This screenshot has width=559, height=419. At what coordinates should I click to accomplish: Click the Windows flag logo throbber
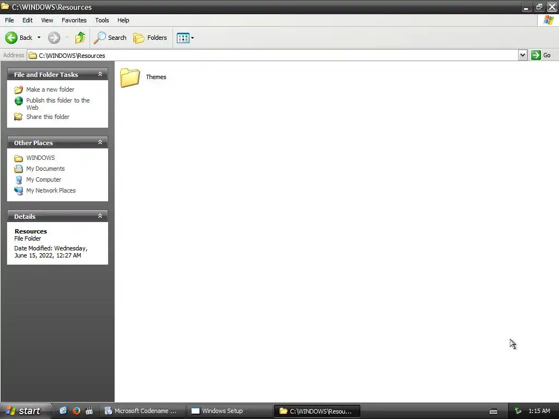pyautogui.click(x=548, y=20)
